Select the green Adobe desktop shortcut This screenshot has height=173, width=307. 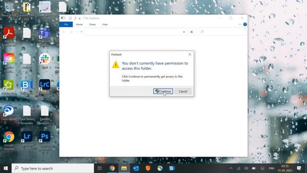pyautogui.click(x=9, y=87)
